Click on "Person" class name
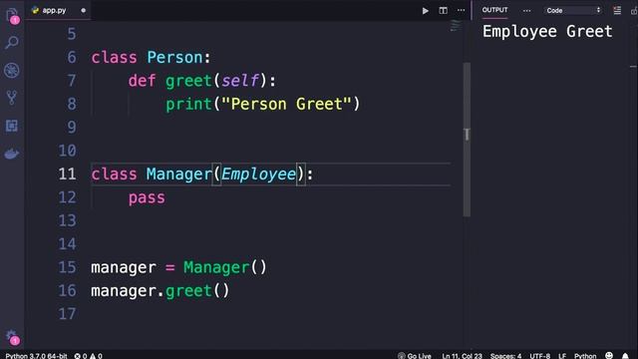Image resolution: width=638 pixels, height=359 pixels. [x=174, y=58]
